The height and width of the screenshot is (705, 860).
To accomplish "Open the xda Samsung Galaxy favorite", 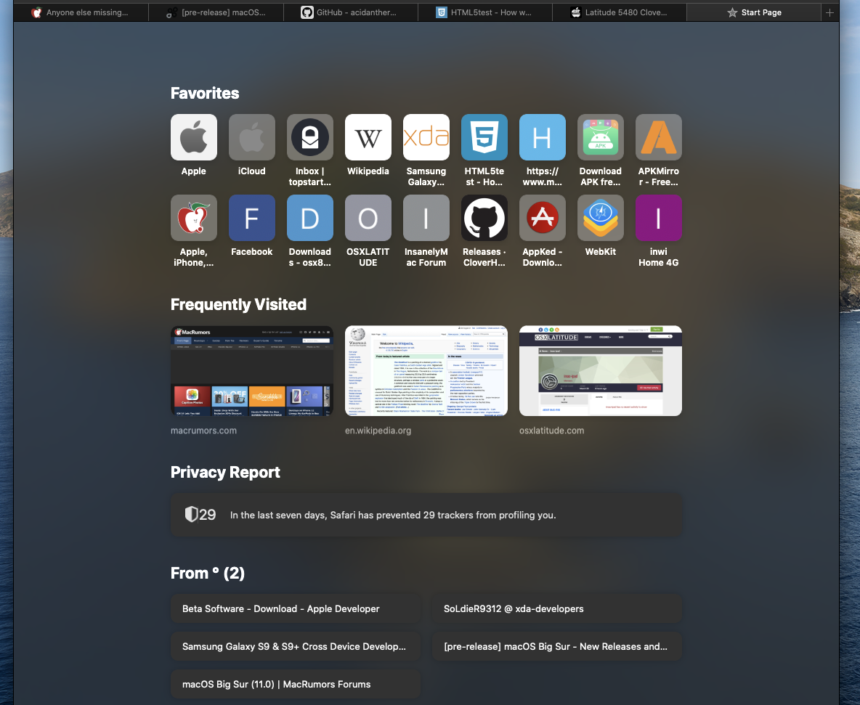I will click(x=426, y=137).
